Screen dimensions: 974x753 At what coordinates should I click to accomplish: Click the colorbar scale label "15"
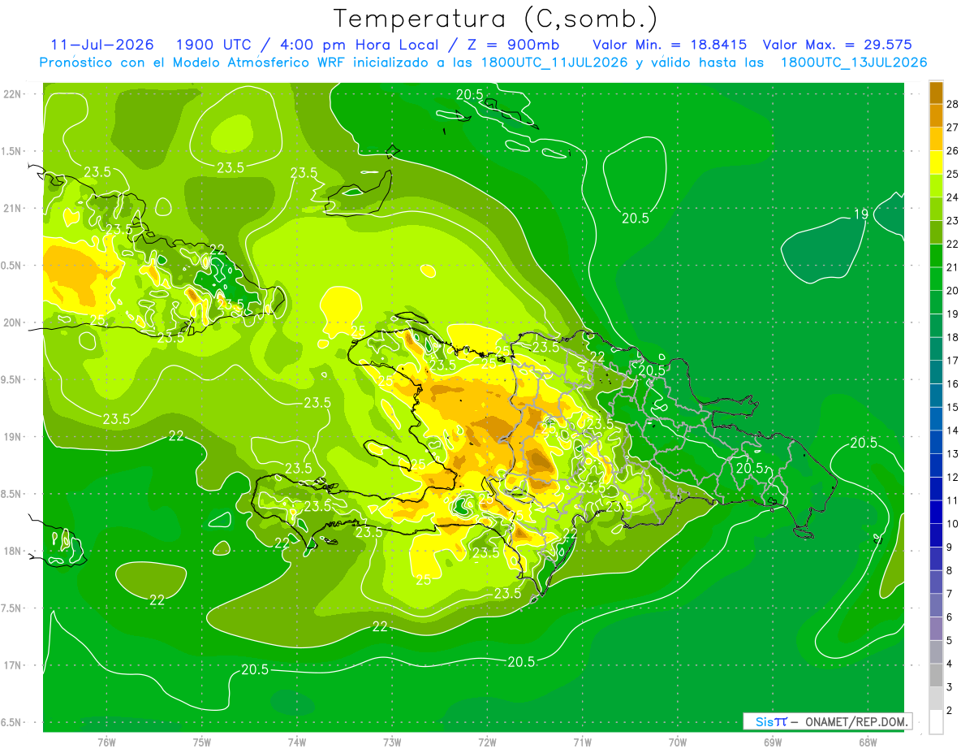point(953,407)
